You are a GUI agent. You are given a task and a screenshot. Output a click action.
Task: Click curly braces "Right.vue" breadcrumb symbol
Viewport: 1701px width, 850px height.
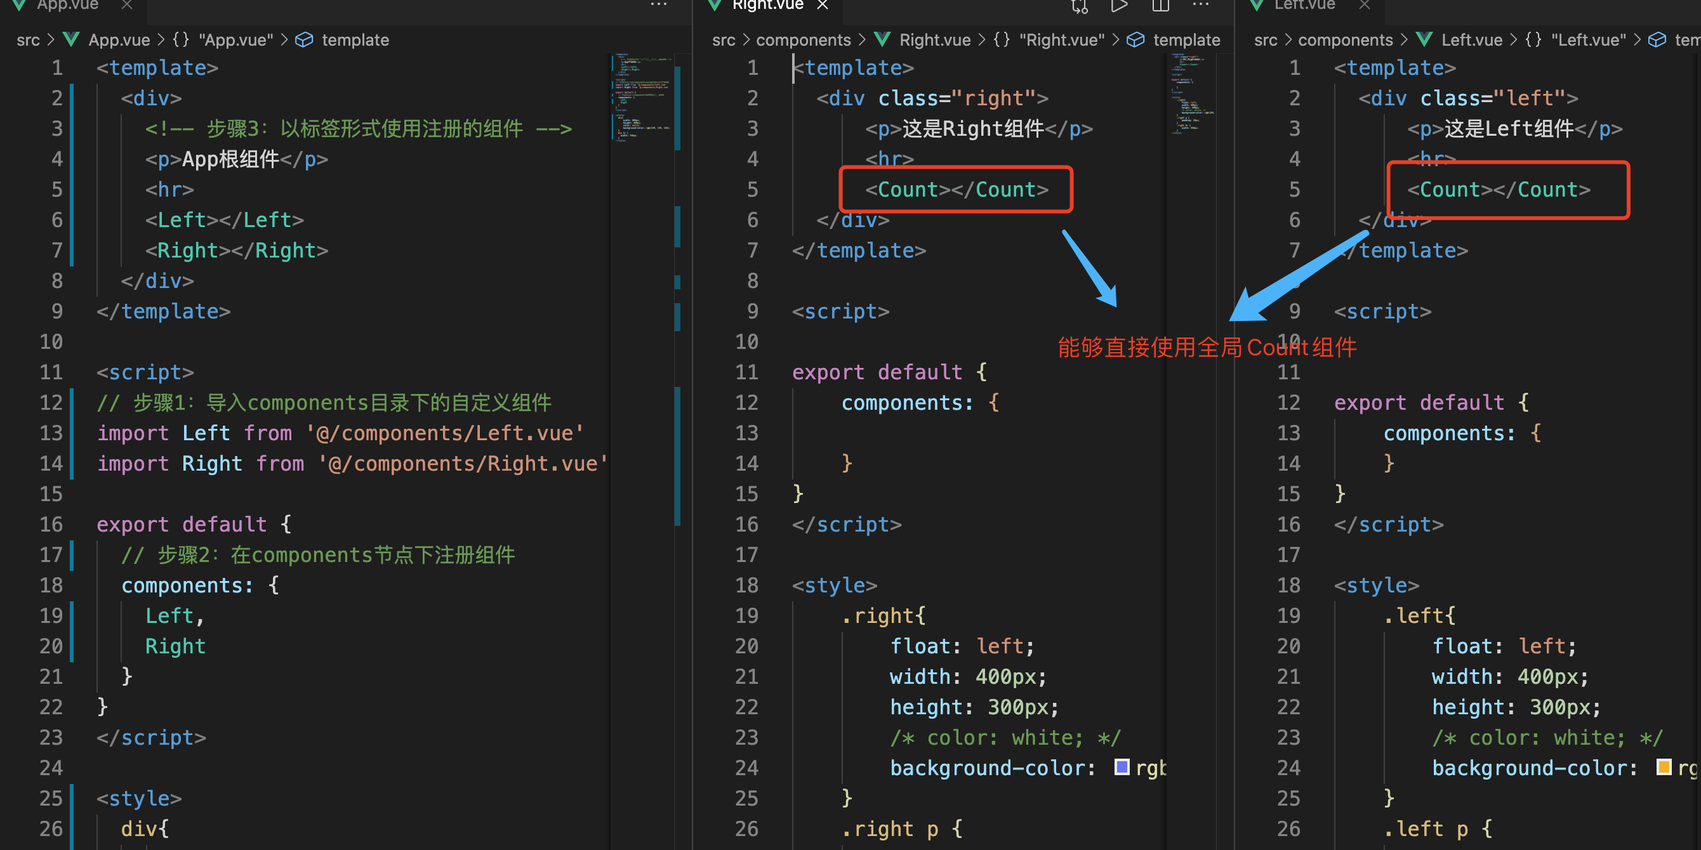1002,39
